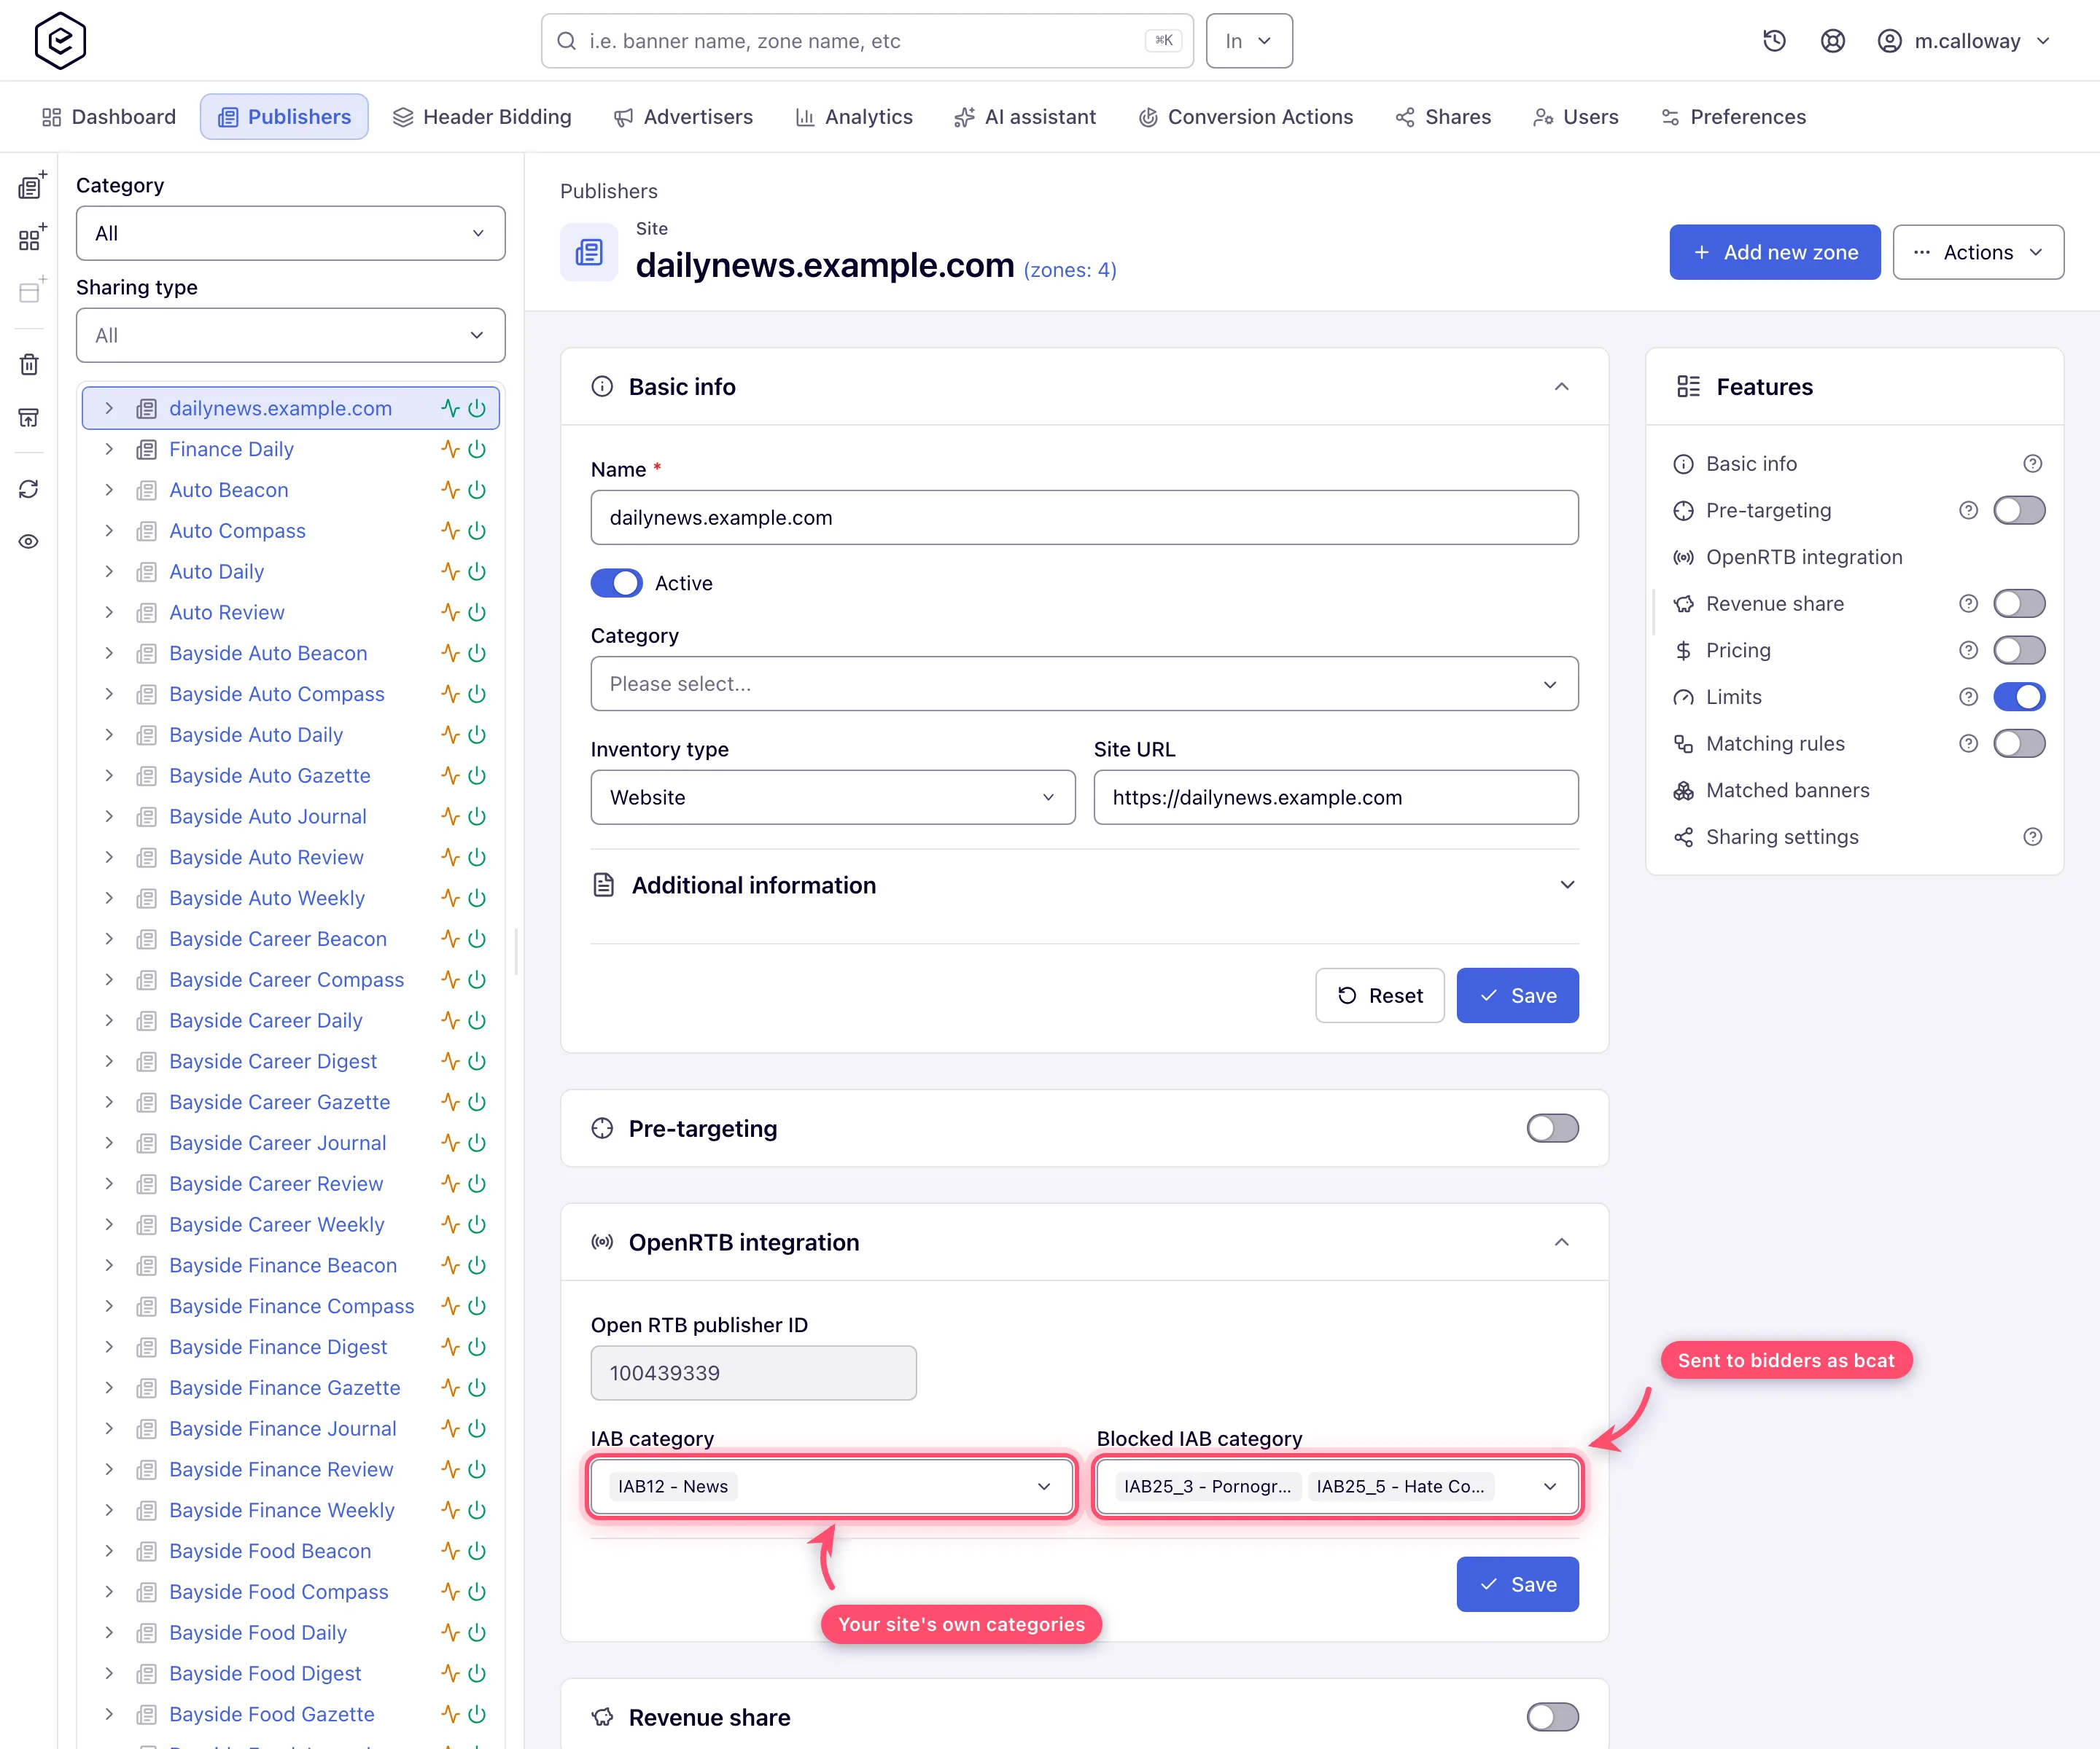Image resolution: width=2100 pixels, height=1749 pixels.
Task: Enable Matching rules toggle in Features panel
Action: click(2019, 743)
